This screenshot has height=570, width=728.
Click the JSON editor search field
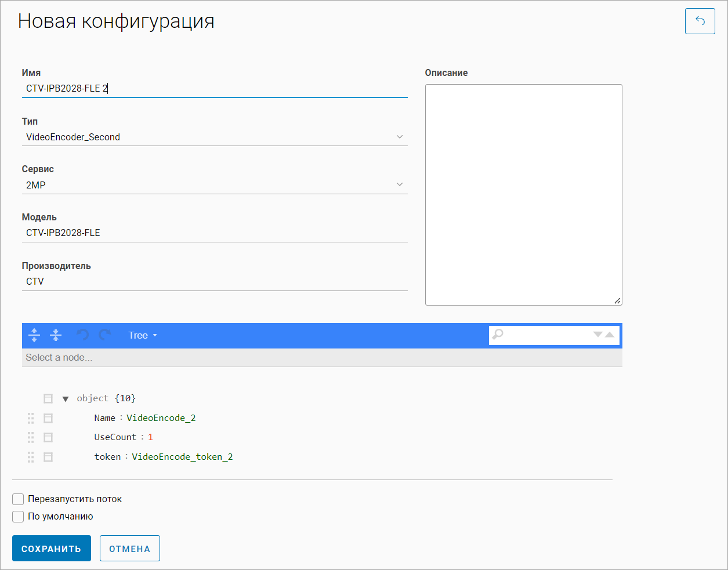546,335
